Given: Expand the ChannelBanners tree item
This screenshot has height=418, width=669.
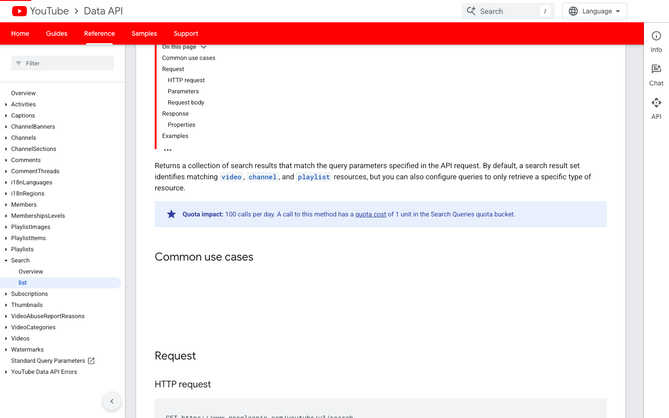Looking at the screenshot, I should (6, 127).
